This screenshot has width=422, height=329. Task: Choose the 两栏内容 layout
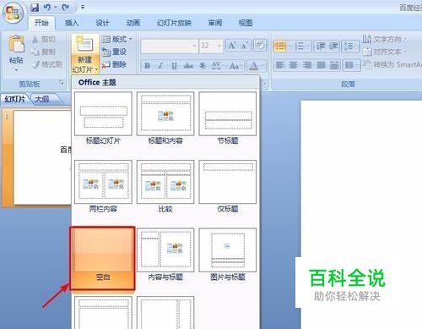[x=103, y=187]
